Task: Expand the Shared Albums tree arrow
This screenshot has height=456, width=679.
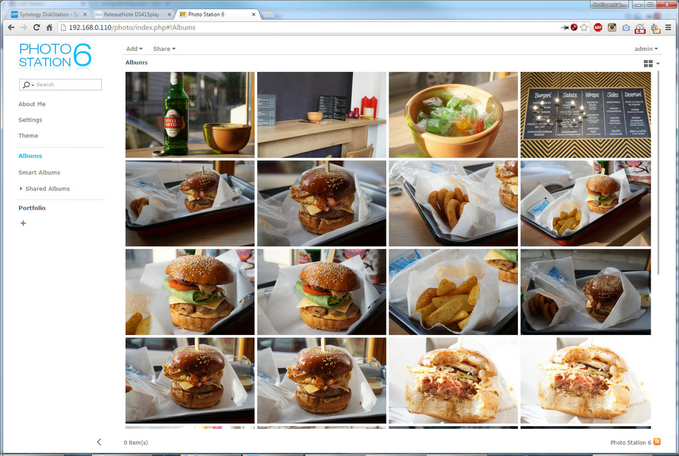Action: [x=21, y=189]
